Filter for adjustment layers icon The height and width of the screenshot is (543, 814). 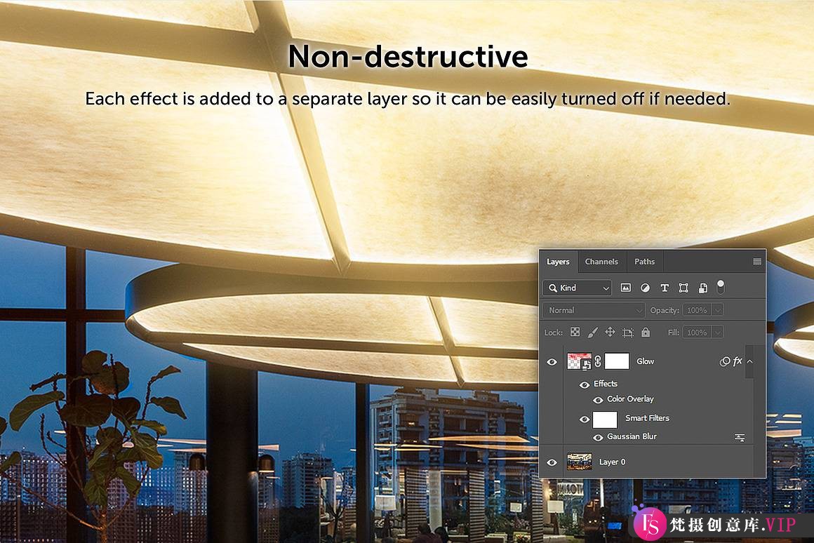click(645, 288)
